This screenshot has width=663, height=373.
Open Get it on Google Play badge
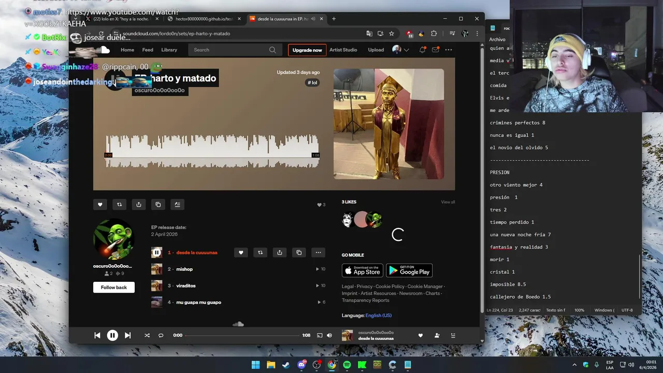[x=409, y=270]
